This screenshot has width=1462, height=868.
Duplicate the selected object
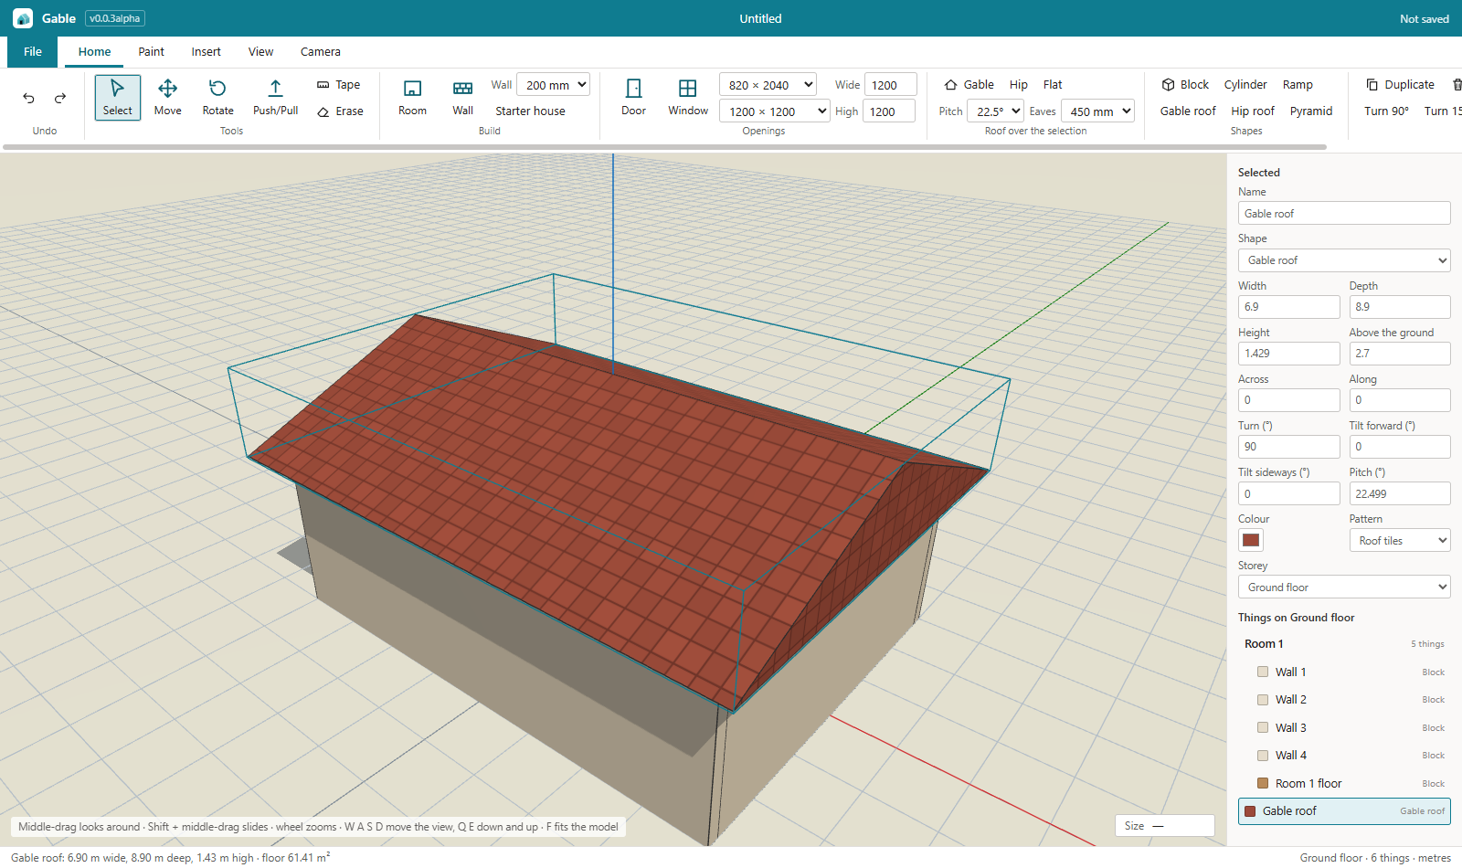(x=1400, y=85)
